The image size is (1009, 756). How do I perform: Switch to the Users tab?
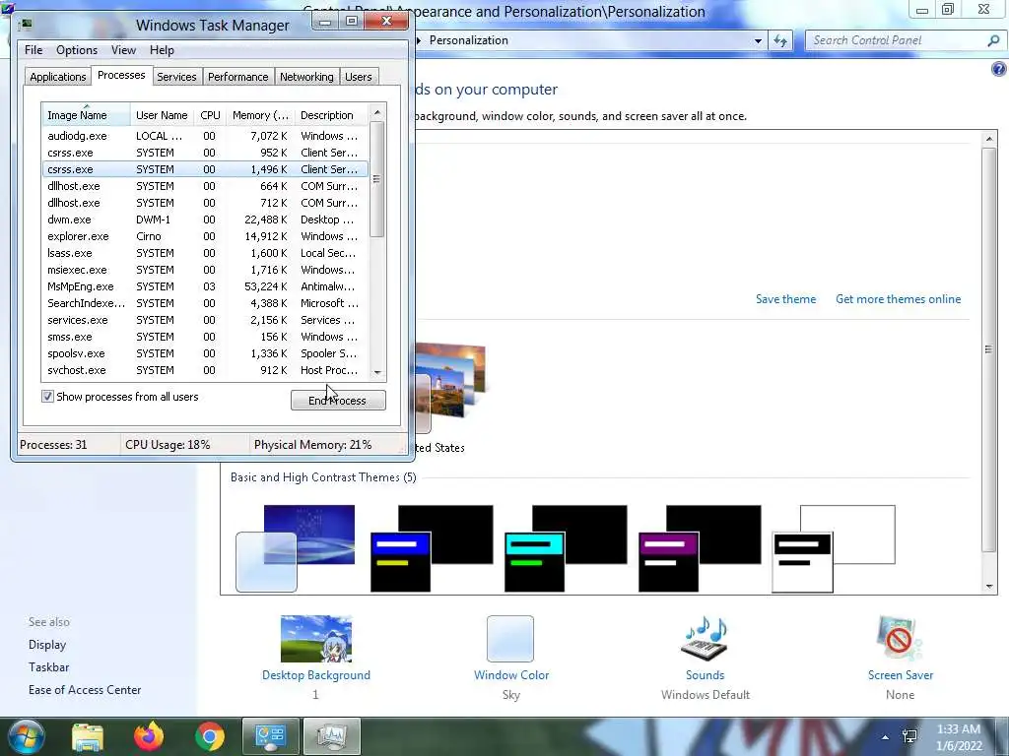tap(358, 77)
